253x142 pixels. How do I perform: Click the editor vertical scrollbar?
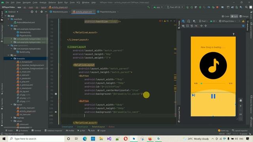click(176, 104)
